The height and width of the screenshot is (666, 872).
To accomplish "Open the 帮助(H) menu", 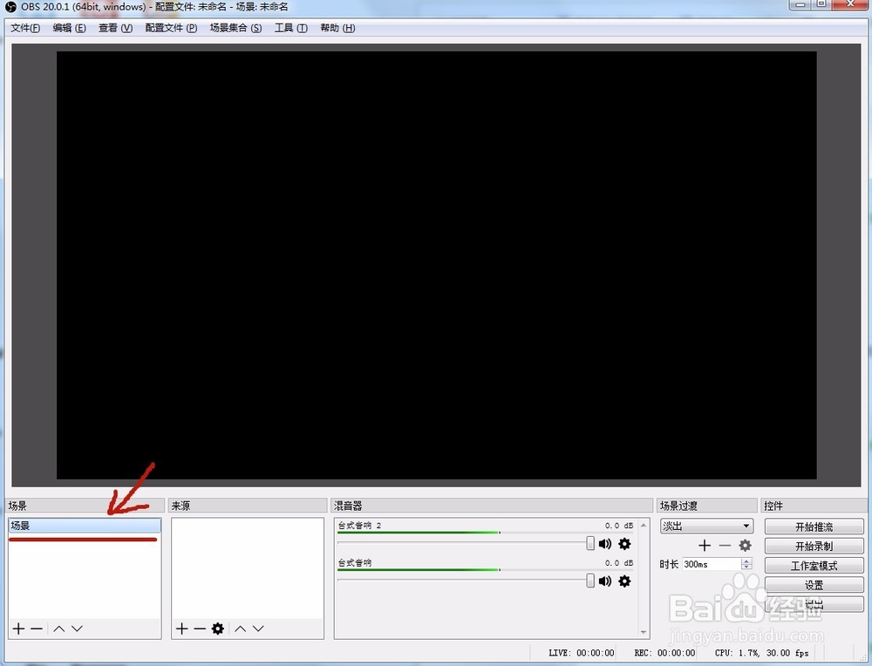I will pos(337,28).
